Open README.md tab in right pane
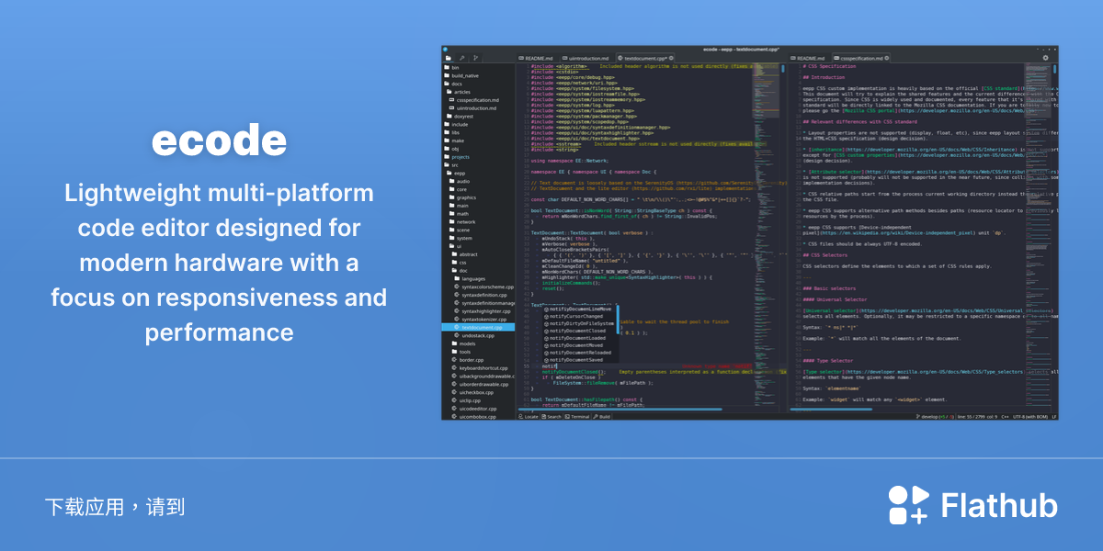The height and width of the screenshot is (551, 1103). 811,58
